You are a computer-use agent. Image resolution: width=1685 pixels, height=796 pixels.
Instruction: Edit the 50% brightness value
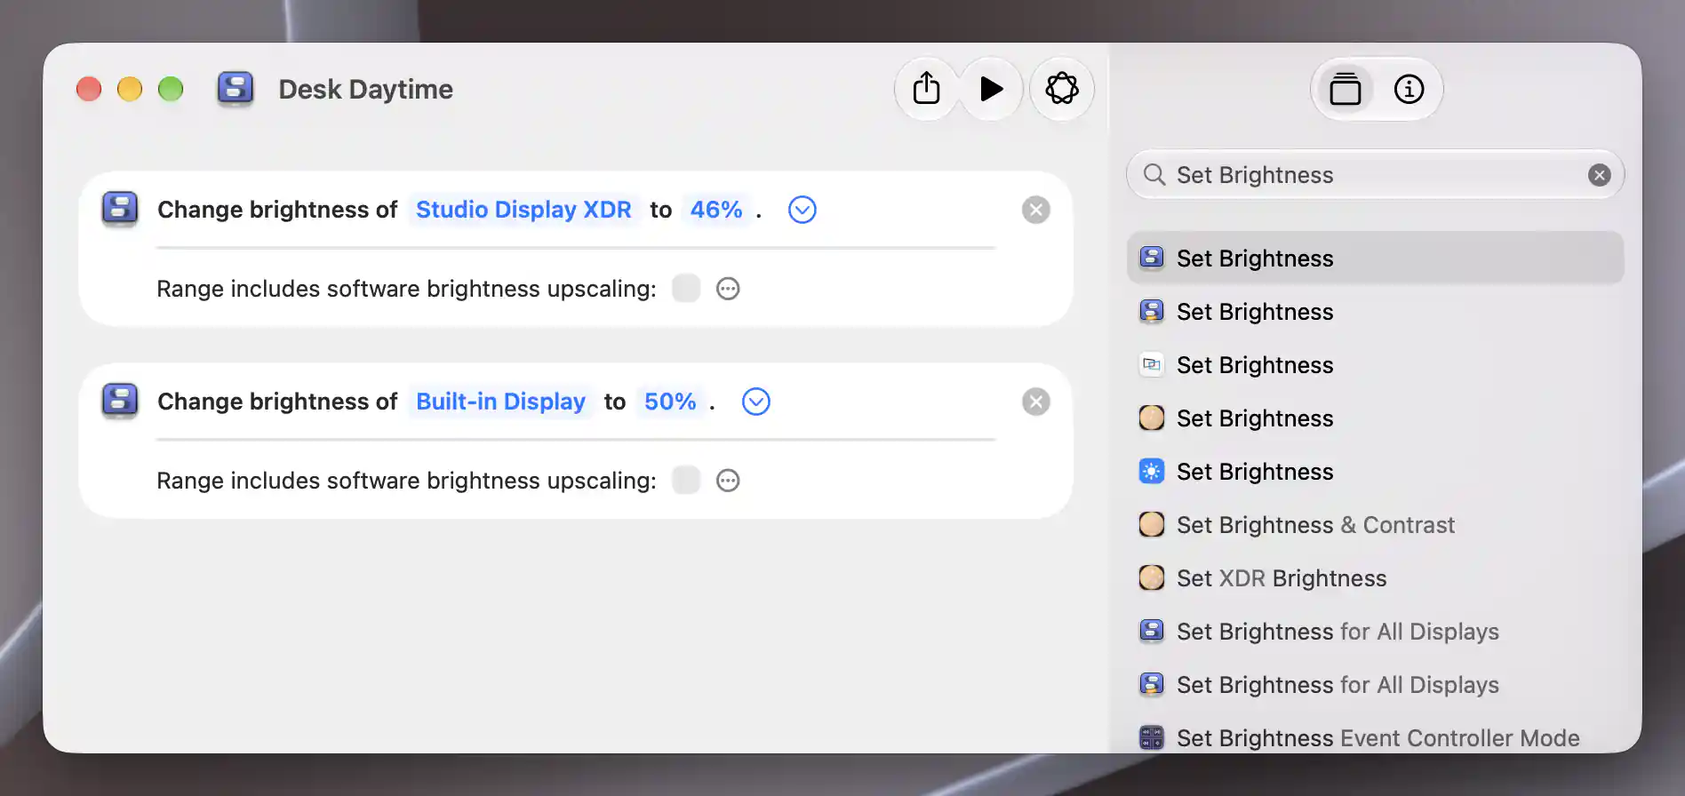pos(670,402)
